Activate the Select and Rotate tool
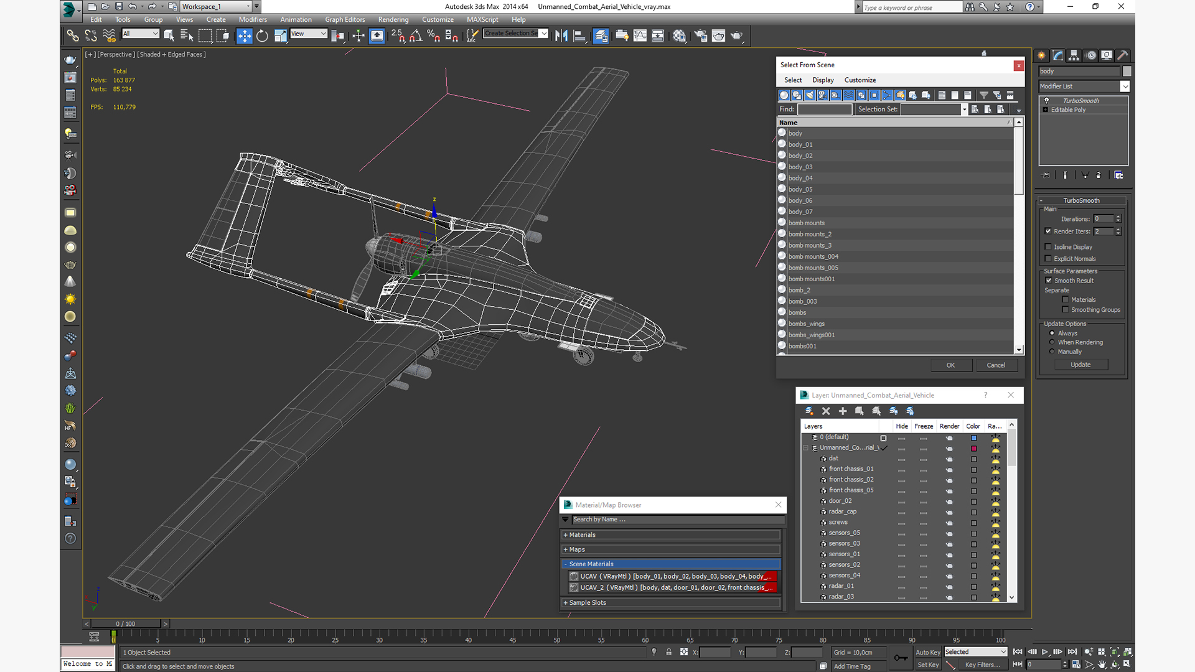 263,36
